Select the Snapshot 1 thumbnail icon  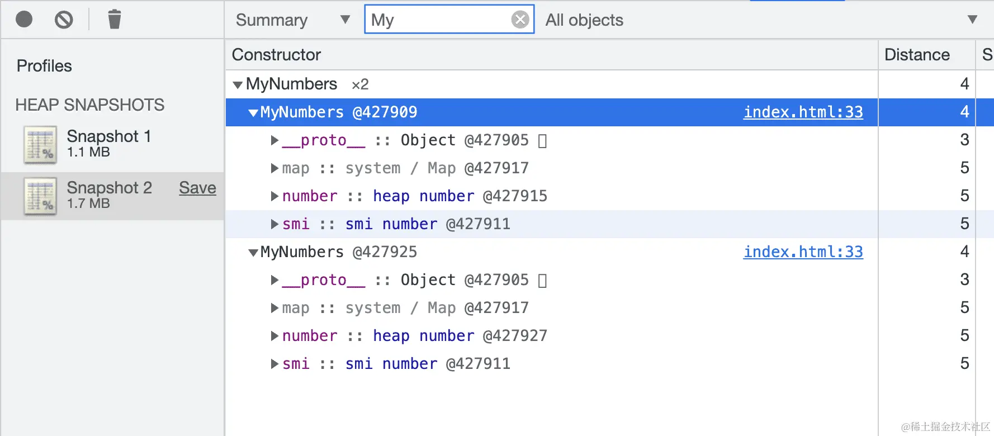click(40, 145)
